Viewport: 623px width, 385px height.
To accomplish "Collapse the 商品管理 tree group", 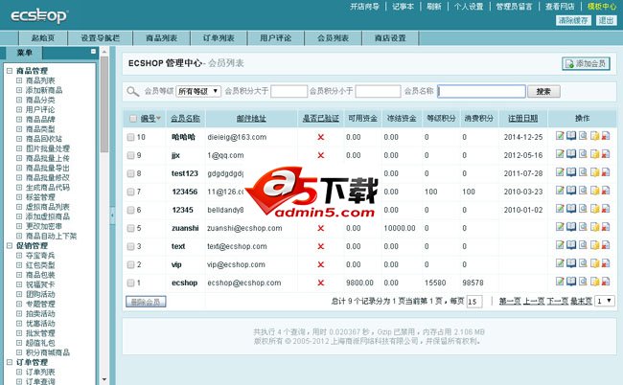I will (10, 71).
